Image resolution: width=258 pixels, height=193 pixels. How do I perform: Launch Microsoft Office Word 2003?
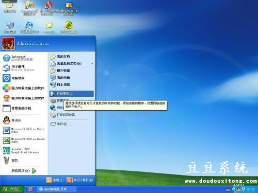24,130
